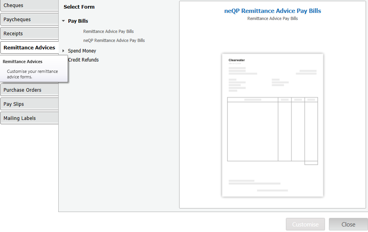The height and width of the screenshot is (232, 368).
Task: Select the Mailing Labels tab
Action: point(29,118)
